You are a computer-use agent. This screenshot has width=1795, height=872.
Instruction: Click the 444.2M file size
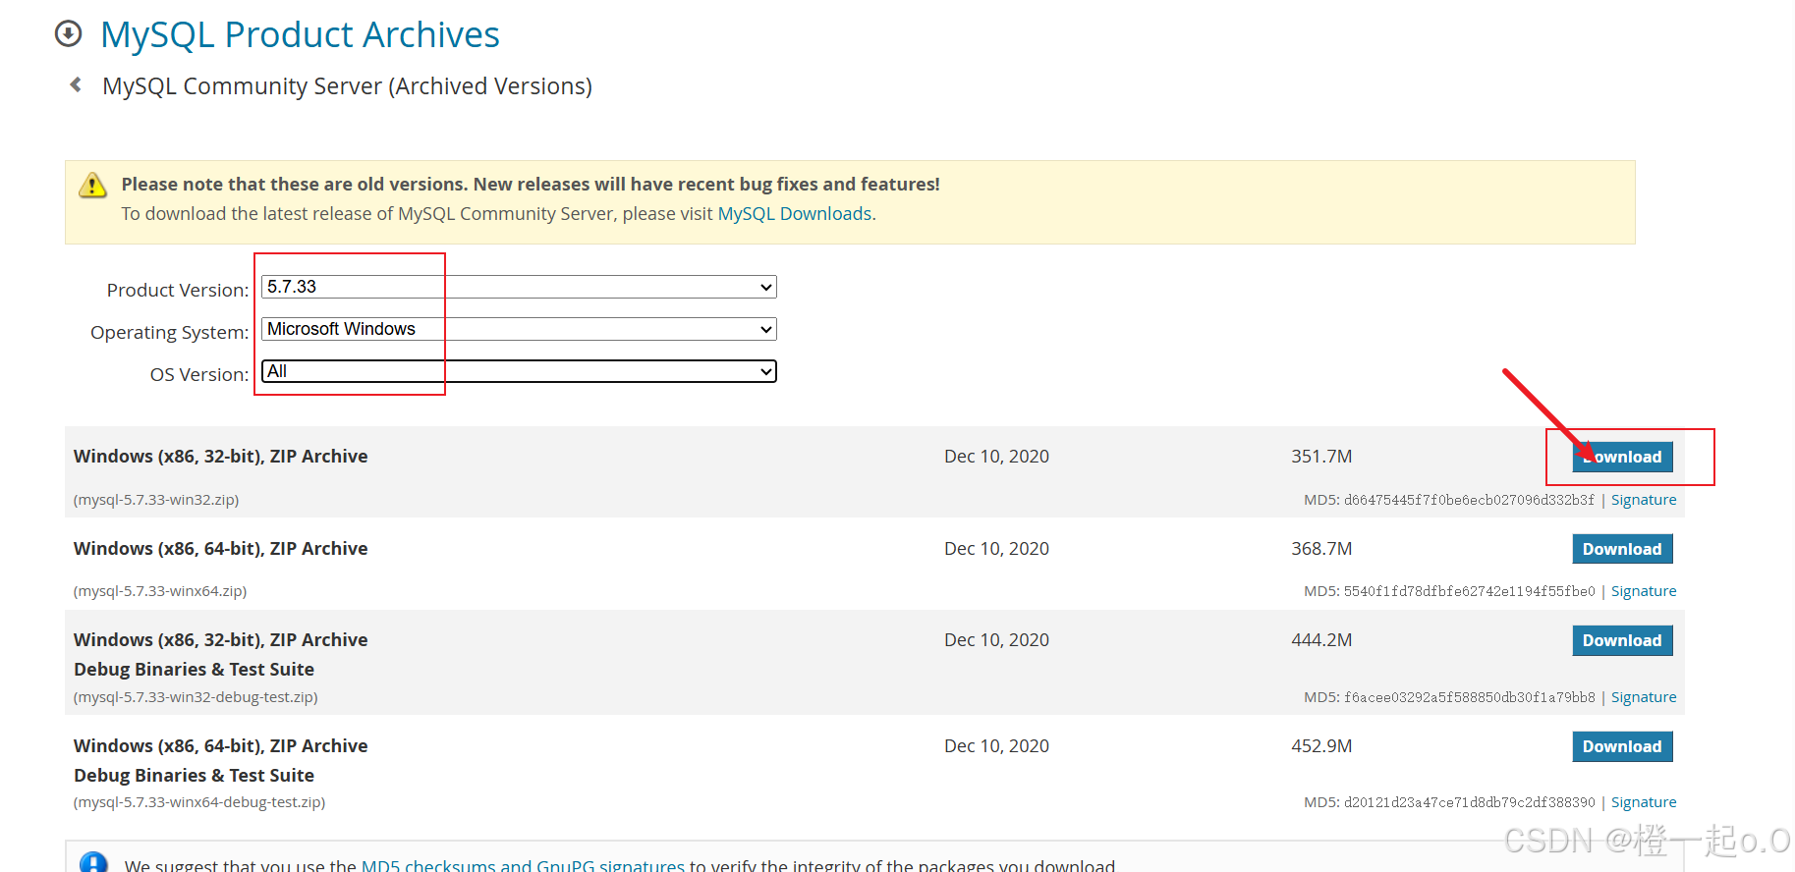coord(1321,640)
